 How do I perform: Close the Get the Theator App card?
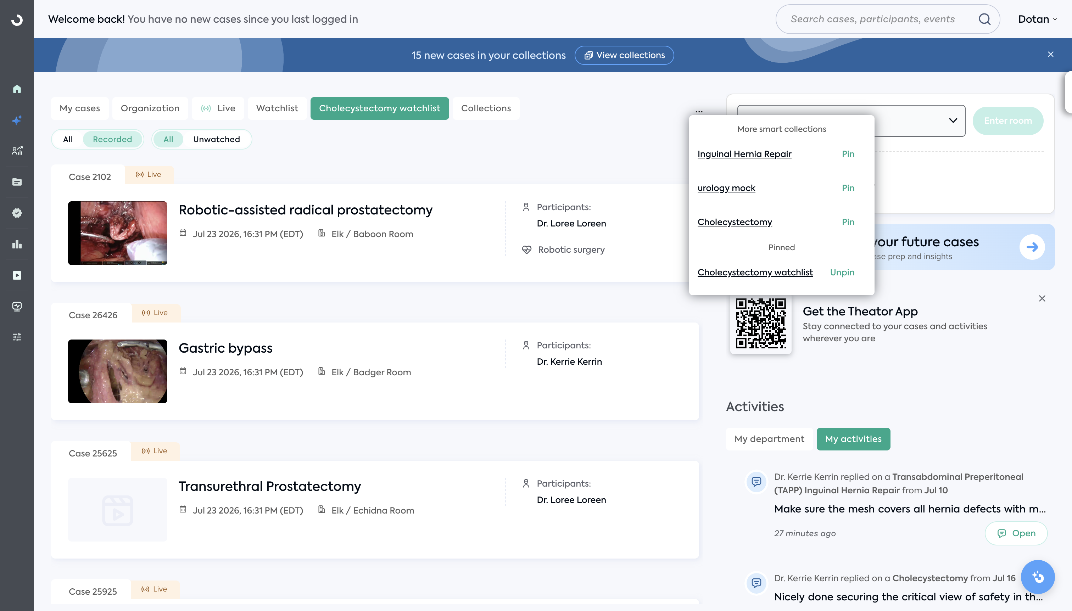pos(1042,298)
